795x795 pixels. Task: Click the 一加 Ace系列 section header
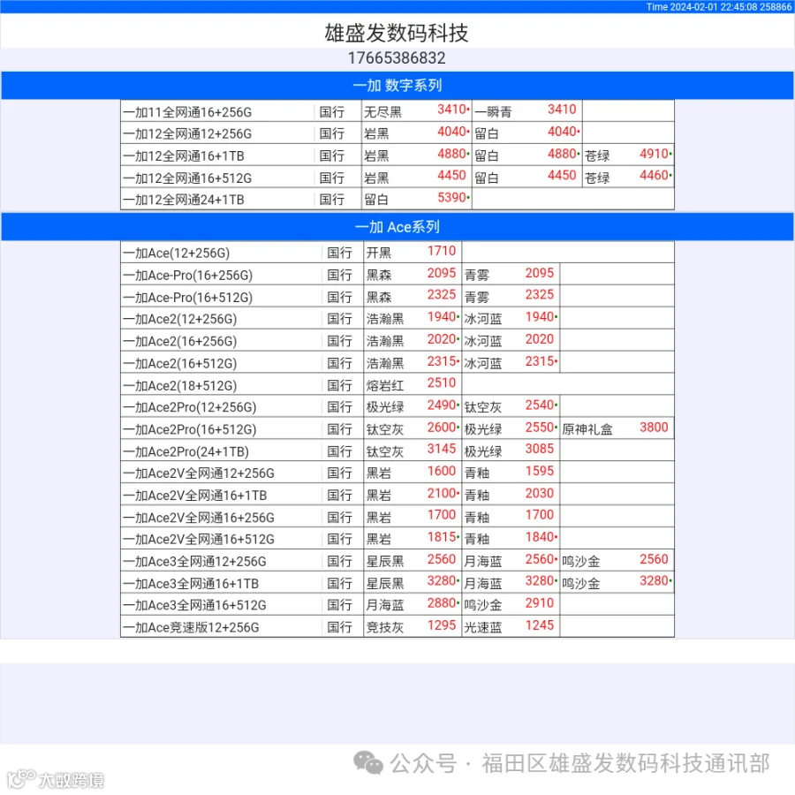click(x=397, y=227)
